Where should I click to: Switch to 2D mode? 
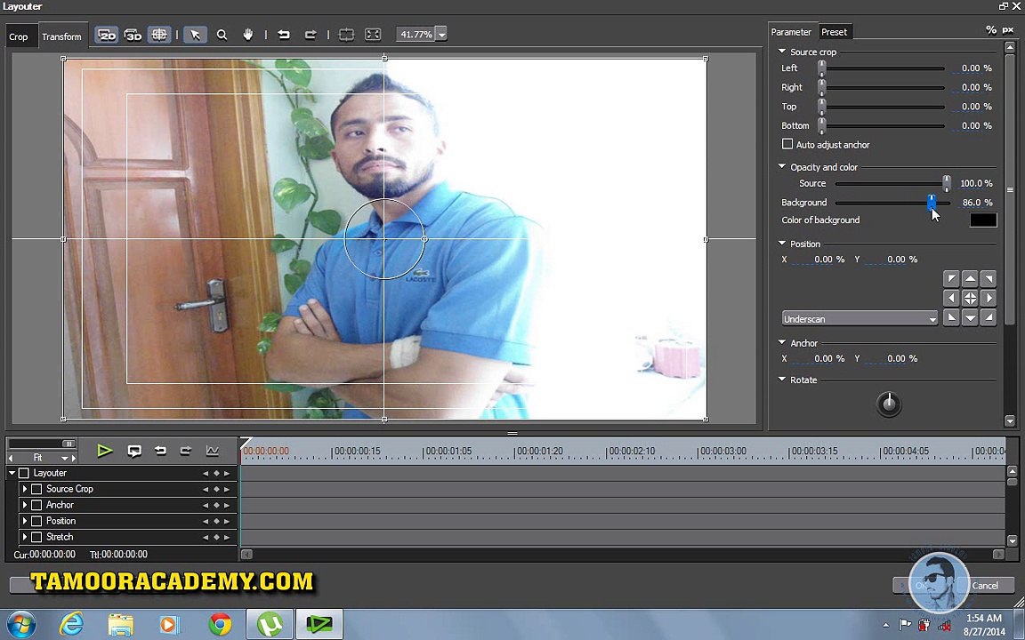point(107,35)
